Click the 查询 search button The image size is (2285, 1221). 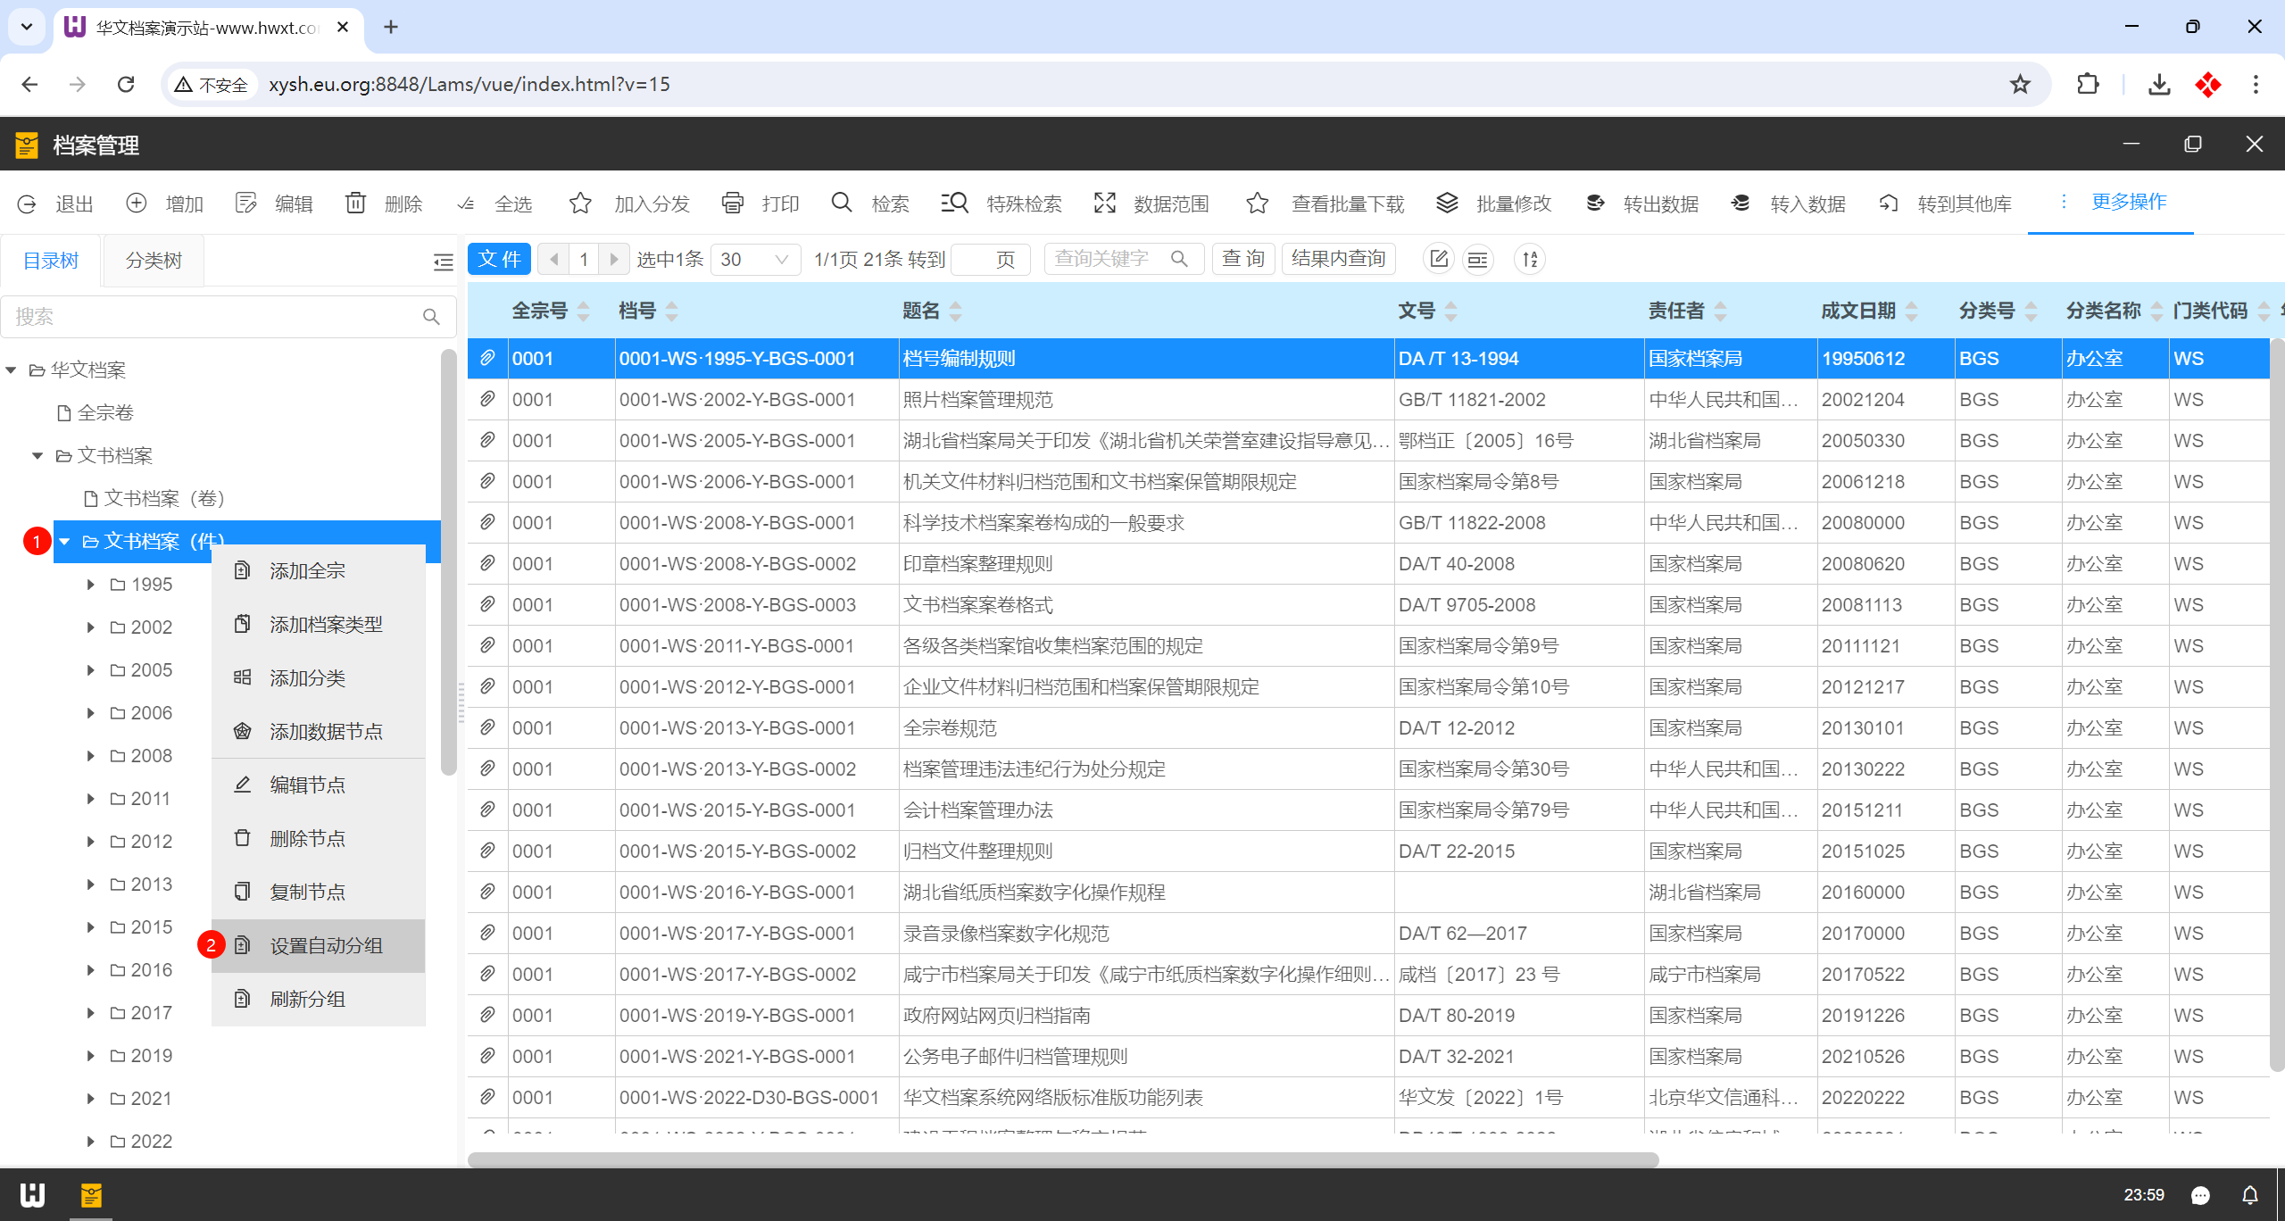point(1242,260)
